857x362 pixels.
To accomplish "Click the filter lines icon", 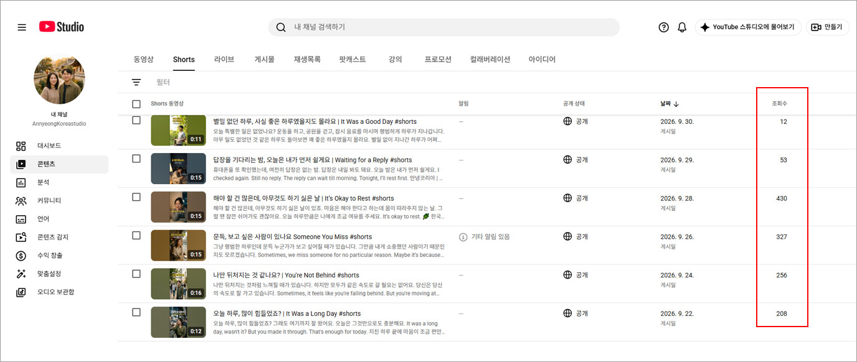I will (x=136, y=82).
